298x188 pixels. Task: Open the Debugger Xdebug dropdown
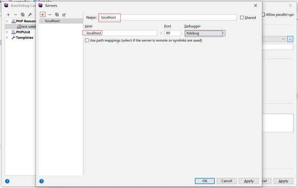[x=205, y=33]
